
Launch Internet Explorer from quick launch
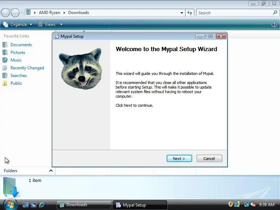coord(42,205)
